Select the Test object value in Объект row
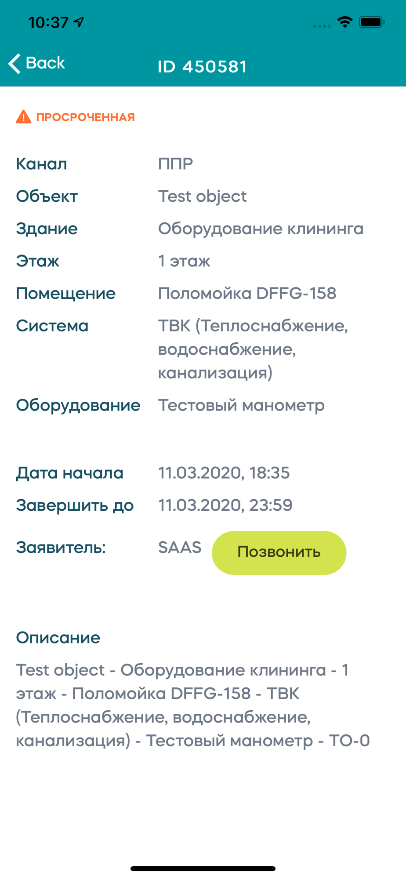Screen dimensions: 406x879 click(202, 196)
